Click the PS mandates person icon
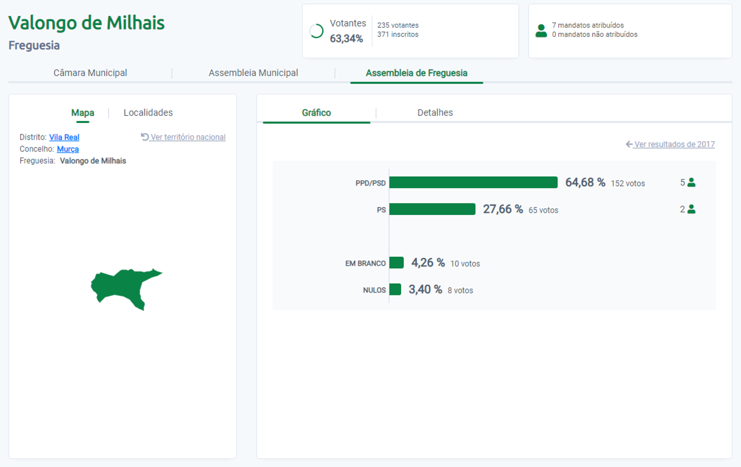741x467 pixels. (x=691, y=209)
